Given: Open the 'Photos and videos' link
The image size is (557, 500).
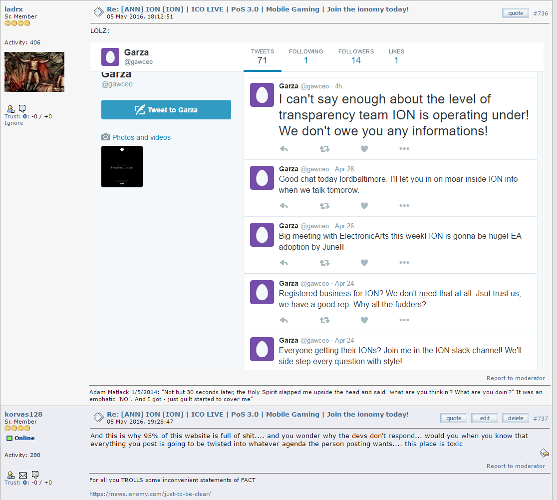Looking at the screenshot, I should (x=141, y=137).
